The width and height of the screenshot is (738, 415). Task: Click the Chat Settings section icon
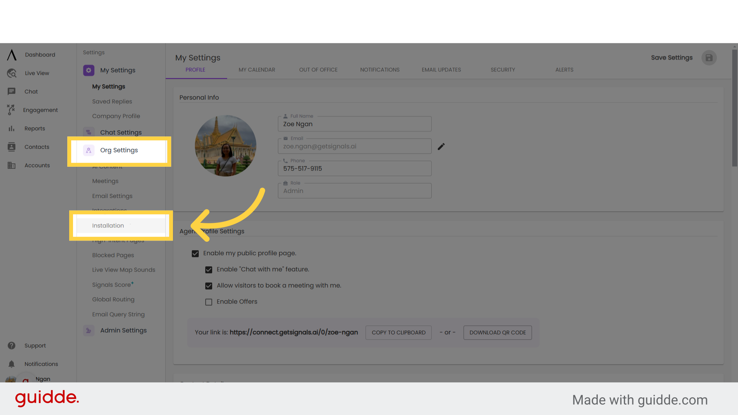[89, 133]
